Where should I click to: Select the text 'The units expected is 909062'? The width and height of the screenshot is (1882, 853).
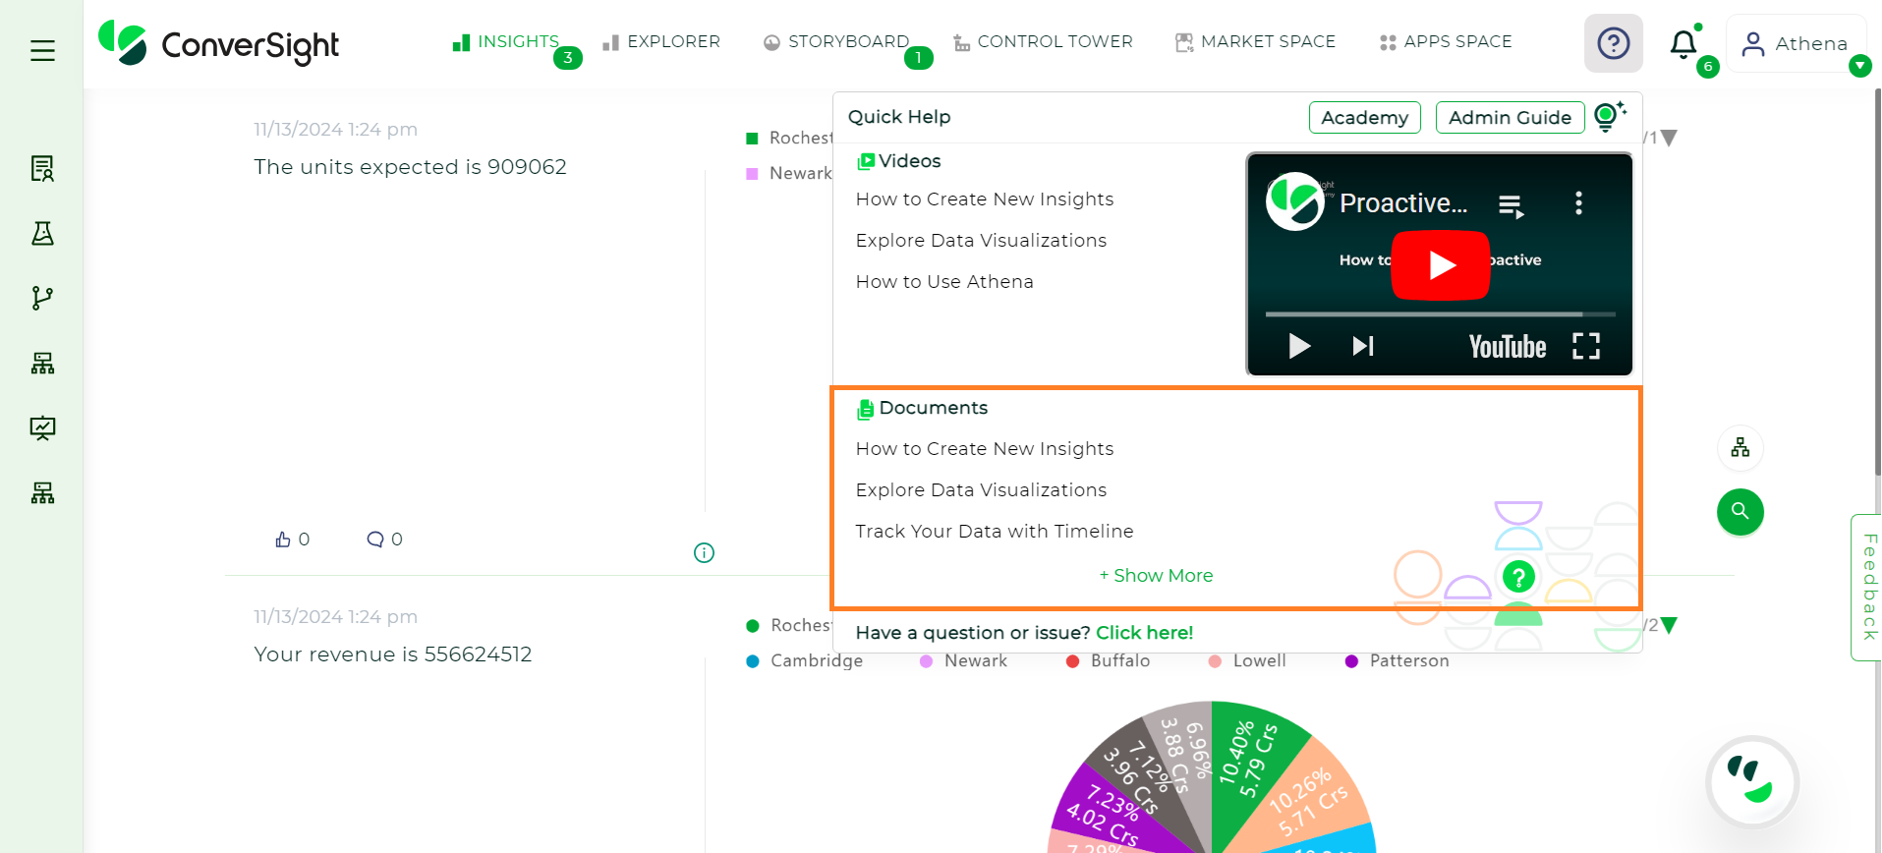tap(410, 167)
